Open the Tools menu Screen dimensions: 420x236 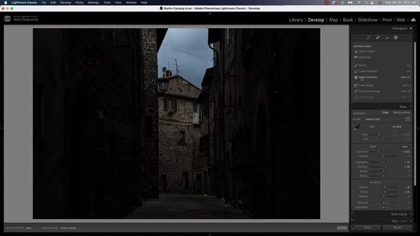click(x=107, y=3)
